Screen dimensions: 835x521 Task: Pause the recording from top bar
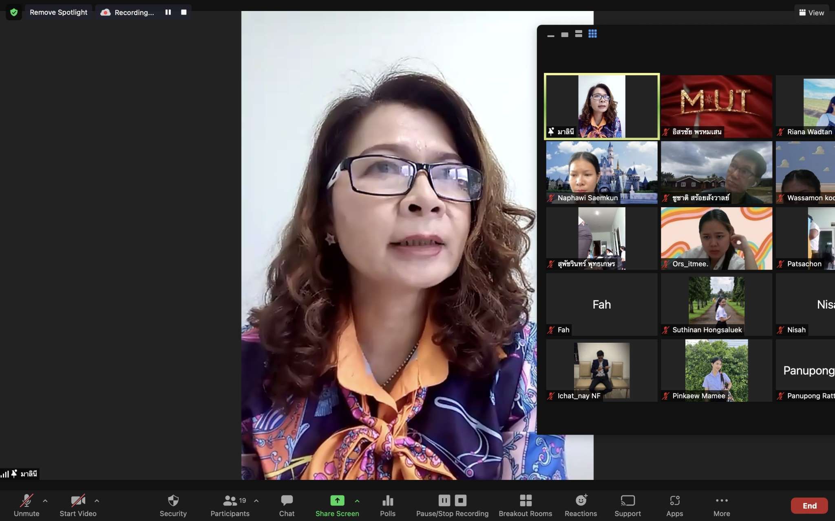(168, 12)
